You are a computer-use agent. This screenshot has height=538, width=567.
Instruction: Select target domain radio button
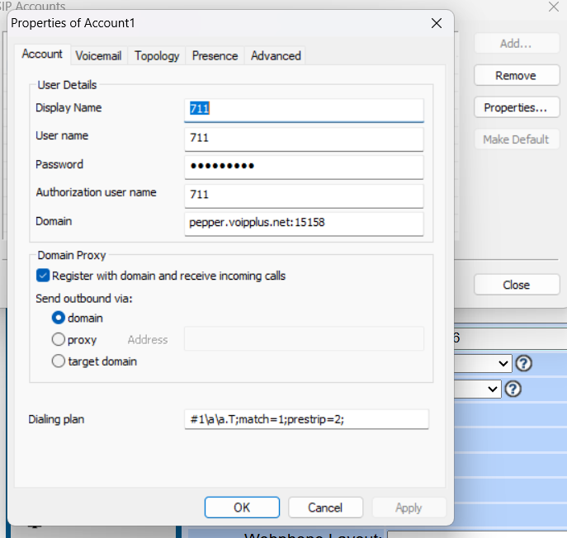[x=59, y=361]
